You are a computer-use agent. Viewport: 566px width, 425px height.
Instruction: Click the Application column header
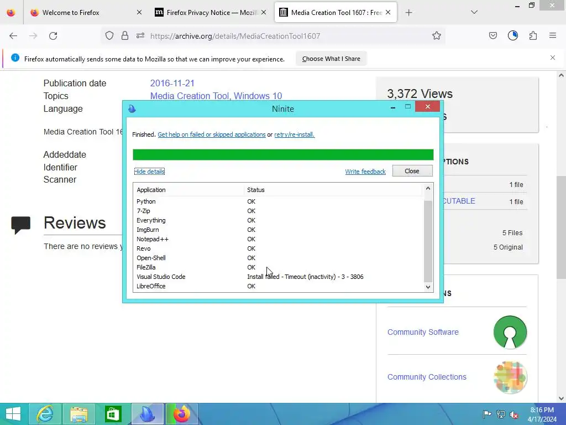189,190
